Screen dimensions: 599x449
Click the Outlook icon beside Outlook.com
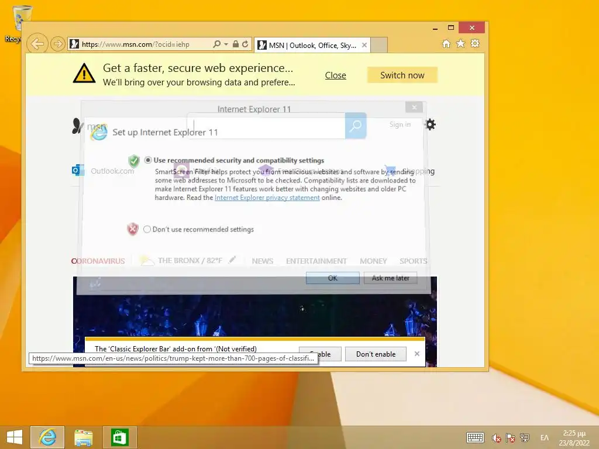point(78,170)
